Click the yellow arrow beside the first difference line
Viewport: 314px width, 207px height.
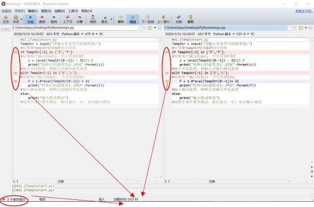pyautogui.click(x=15, y=52)
